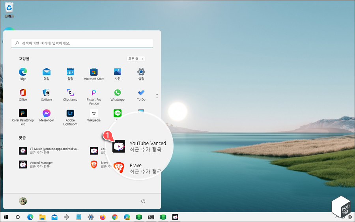Click the gear icon in system tray
Image resolution: width=355 pixels, height=222 pixels.
(350, 217)
